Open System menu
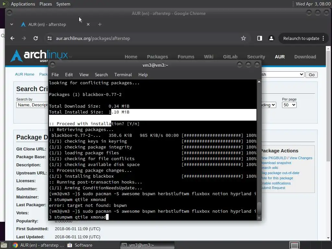This screenshot has height=249, width=332. point(63,4)
